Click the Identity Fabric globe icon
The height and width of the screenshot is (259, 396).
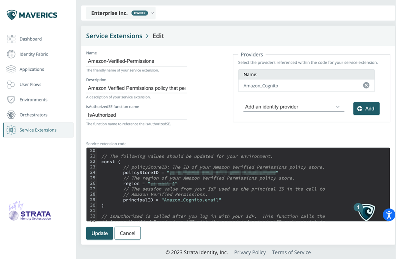point(11,54)
